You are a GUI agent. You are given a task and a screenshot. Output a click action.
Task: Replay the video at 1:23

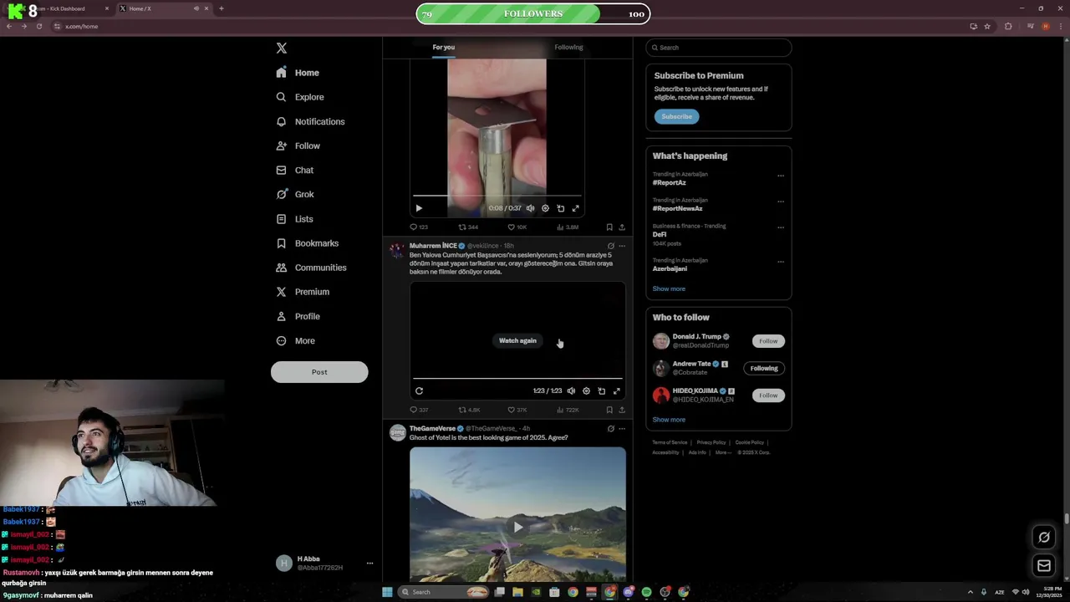click(x=419, y=390)
